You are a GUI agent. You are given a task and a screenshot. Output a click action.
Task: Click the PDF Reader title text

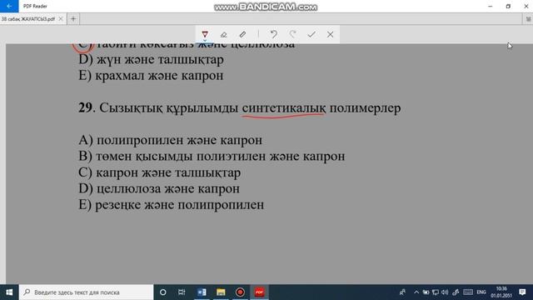35,6
